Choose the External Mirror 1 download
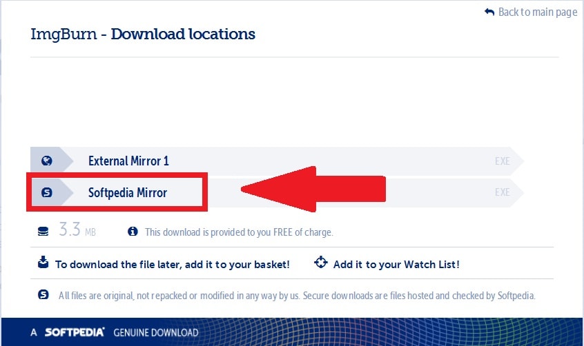This screenshot has width=584, height=346. pos(277,161)
